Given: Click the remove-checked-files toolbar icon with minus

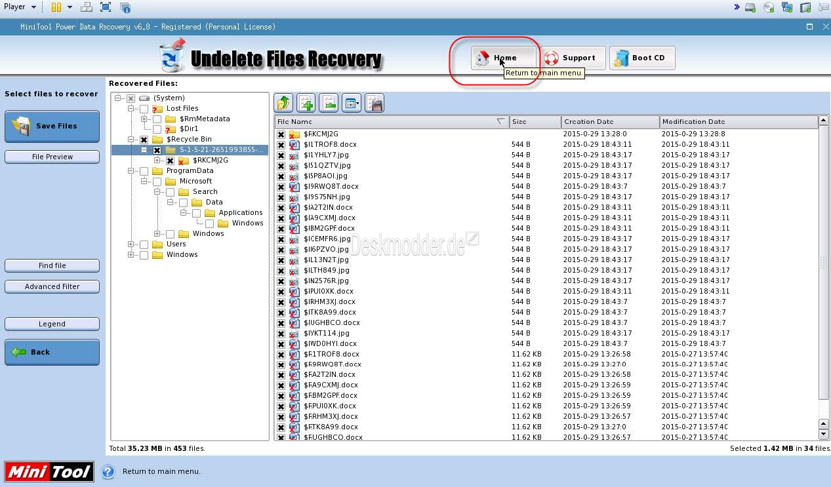Looking at the screenshot, I should point(329,103).
